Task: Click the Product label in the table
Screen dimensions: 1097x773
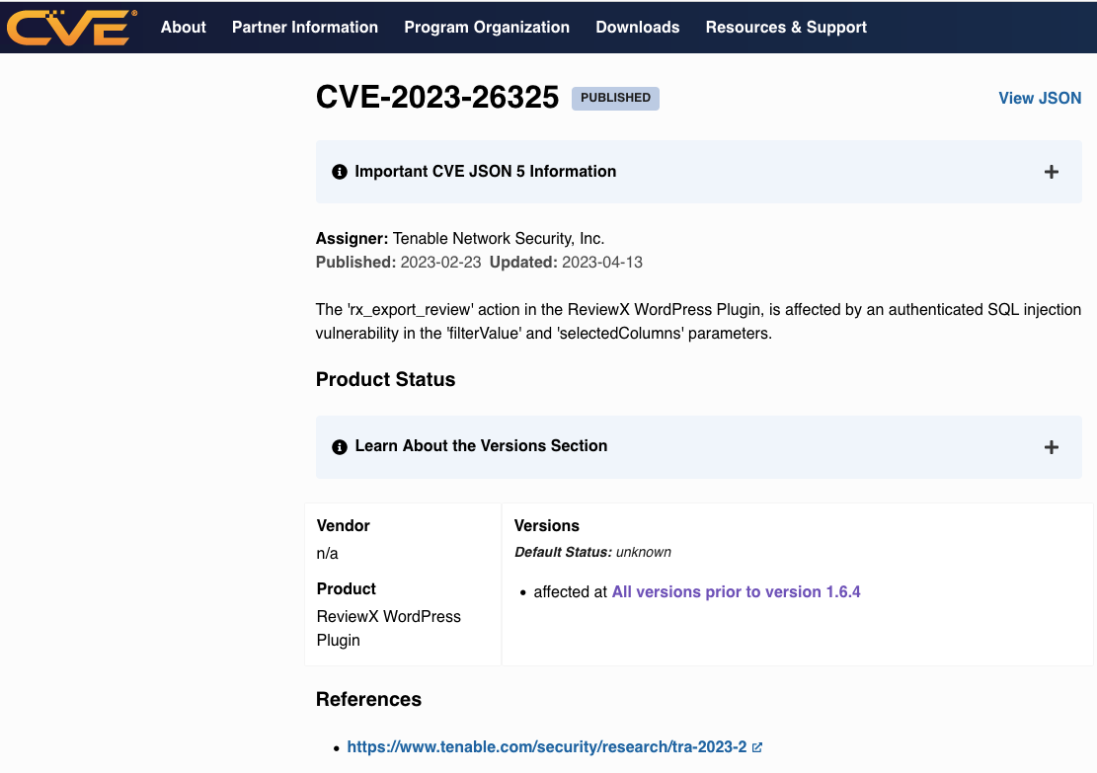Action: (347, 588)
